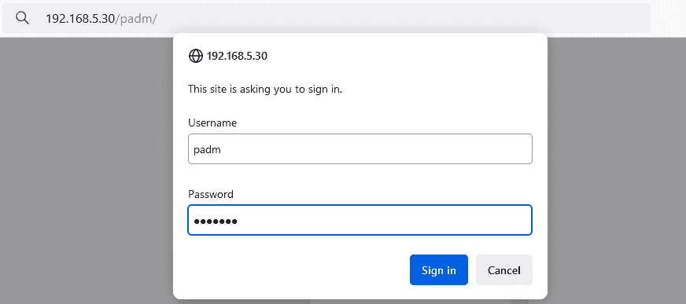The width and height of the screenshot is (686, 304).
Task: Cancel the sign-in dialog
Action: 504,270
